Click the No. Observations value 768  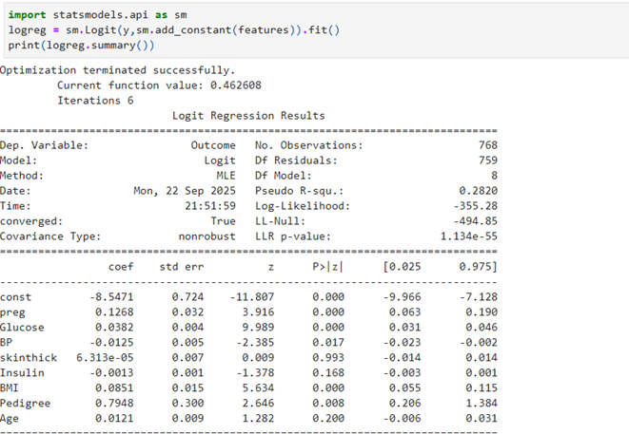[x=484, y=145]
